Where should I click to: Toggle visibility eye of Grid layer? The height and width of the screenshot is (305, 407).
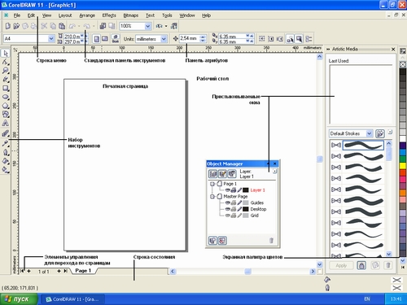[228, 216]
